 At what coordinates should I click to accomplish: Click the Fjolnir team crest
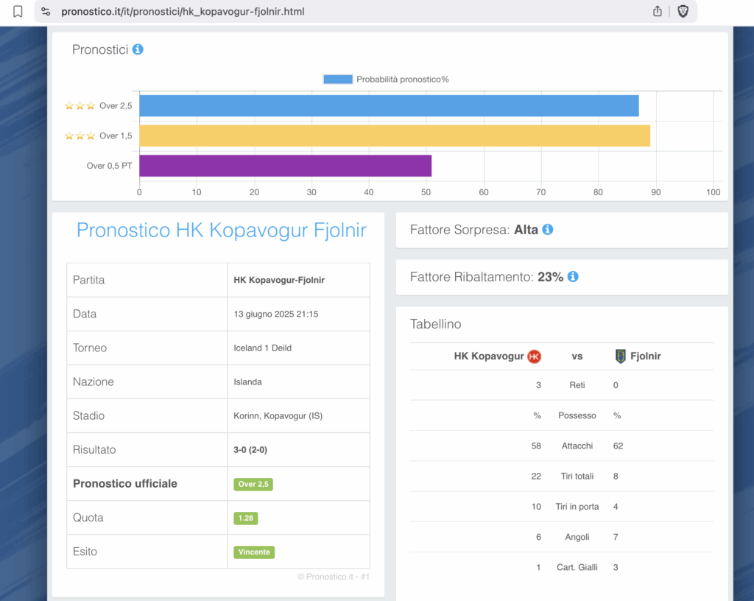(x=620, y=356)
